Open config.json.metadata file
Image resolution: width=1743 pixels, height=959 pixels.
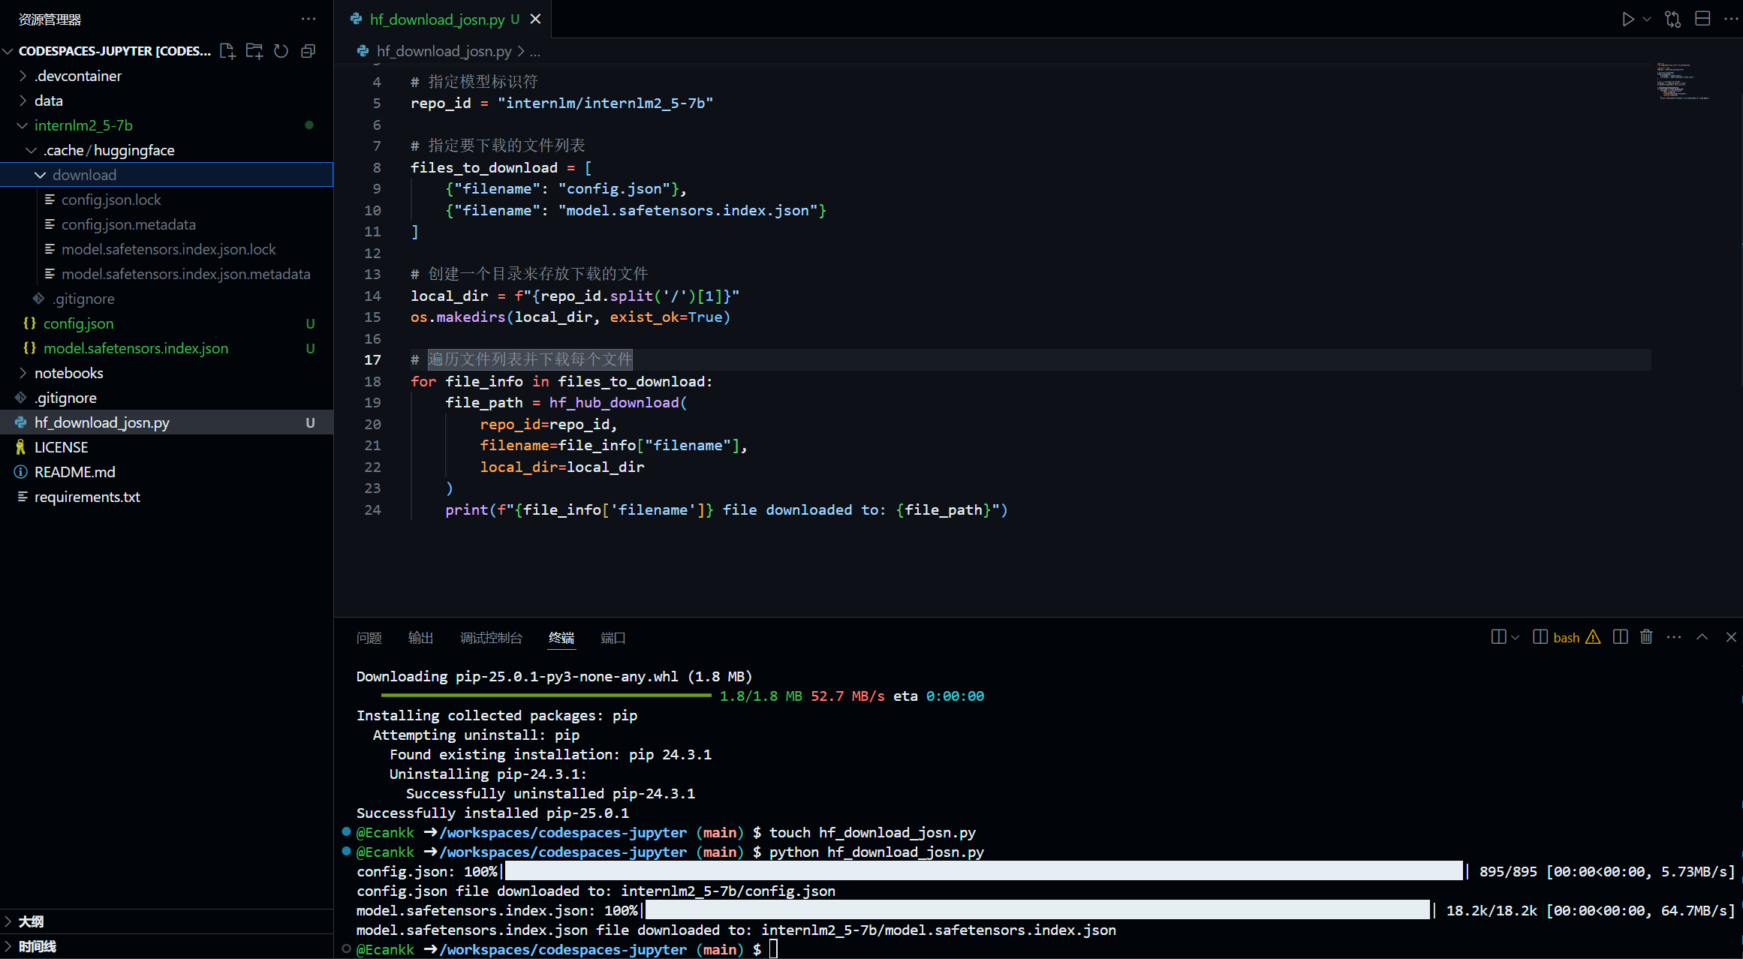click(167, 224)
